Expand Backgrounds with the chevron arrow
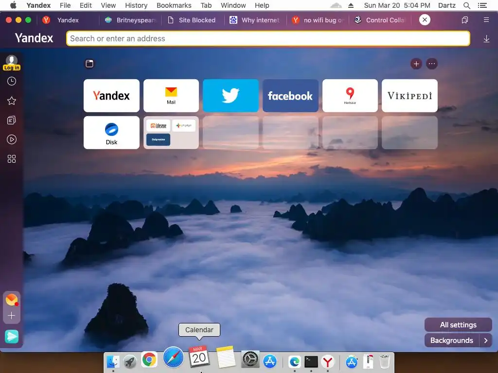The height and width of the screenshot is (373, 498). (x=486, y=340)
